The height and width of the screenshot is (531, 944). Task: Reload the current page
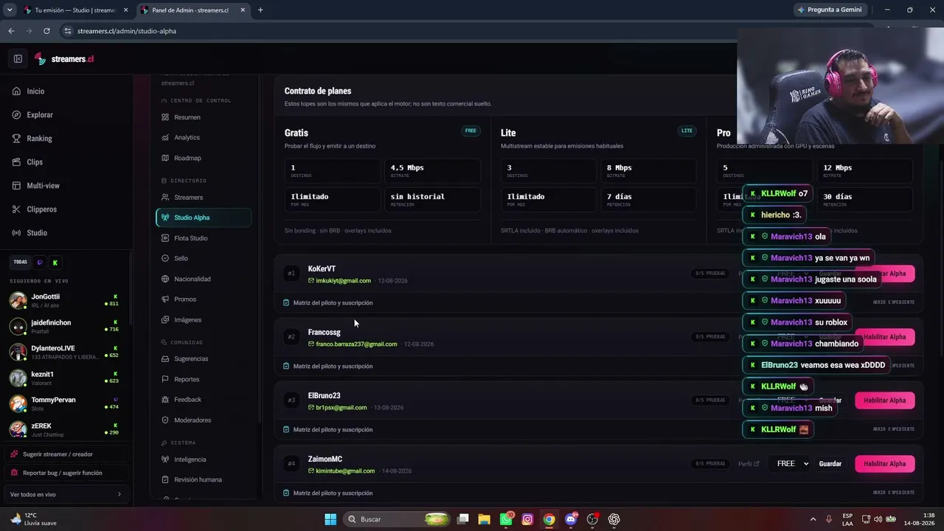tap(46, 31)
